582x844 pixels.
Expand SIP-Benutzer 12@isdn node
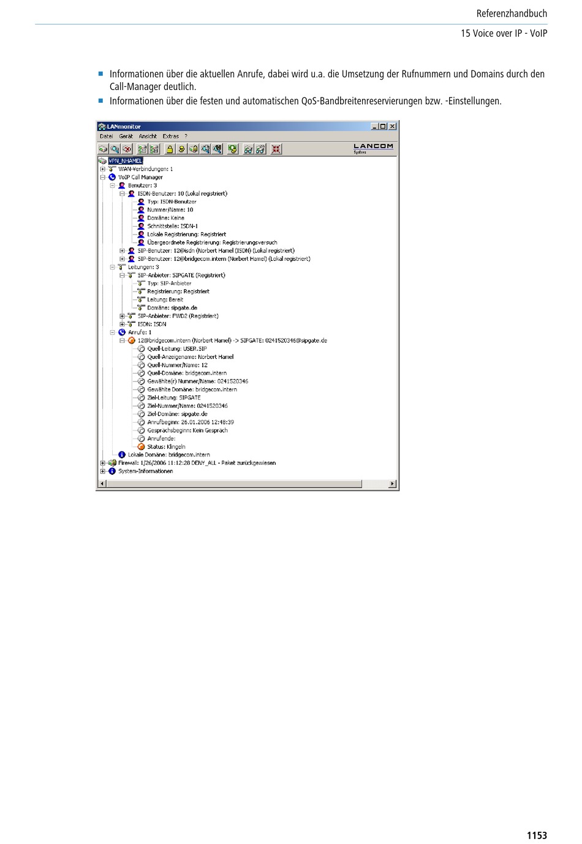pos(122,251)
